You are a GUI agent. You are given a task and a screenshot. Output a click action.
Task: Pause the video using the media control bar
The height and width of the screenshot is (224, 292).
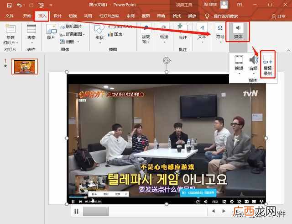76,211
